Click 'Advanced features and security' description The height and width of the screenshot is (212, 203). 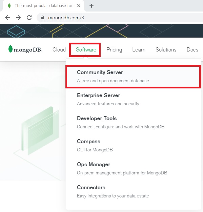108,104
